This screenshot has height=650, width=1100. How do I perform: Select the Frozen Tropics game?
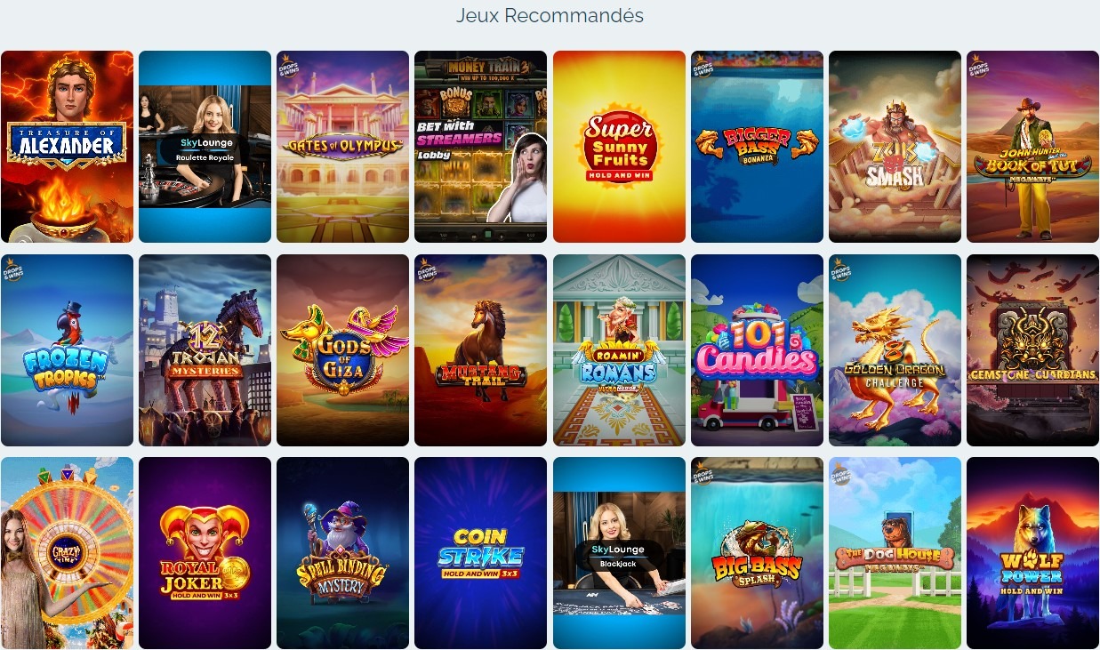[x=68, y=350]
